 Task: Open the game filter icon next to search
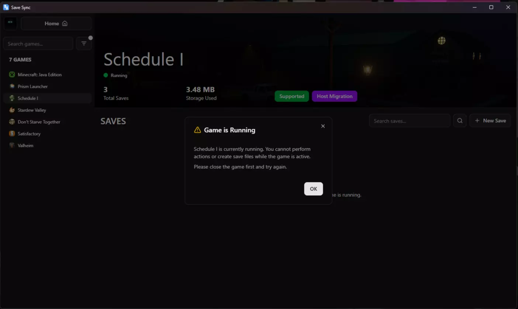pyautogui.click(x=84, y=44)
